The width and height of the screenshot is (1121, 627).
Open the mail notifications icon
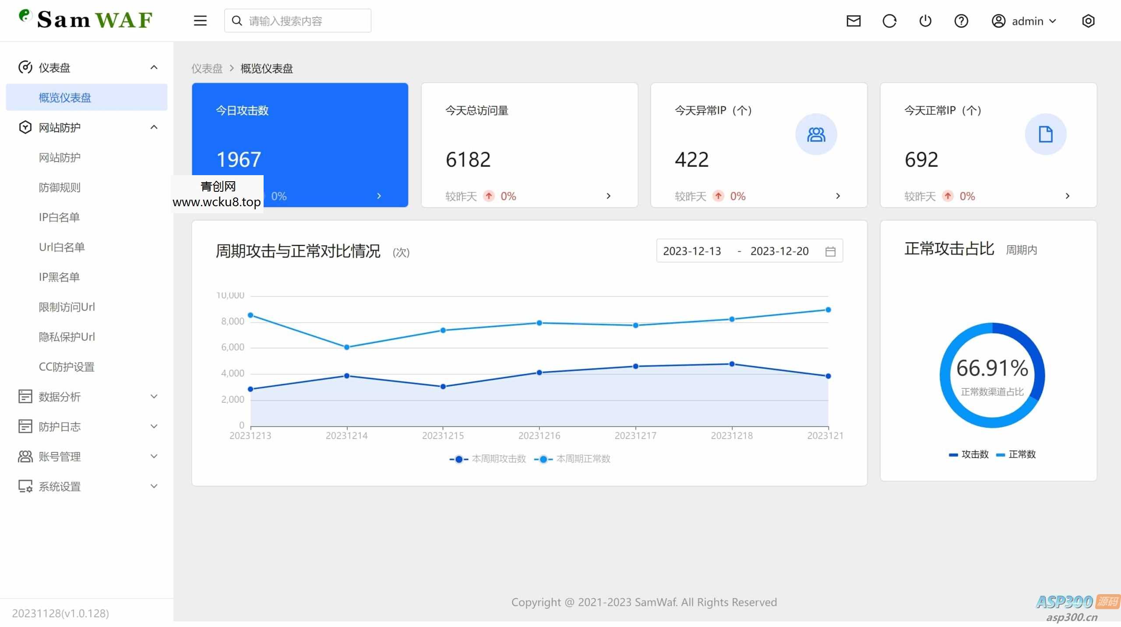pos(853,21)
